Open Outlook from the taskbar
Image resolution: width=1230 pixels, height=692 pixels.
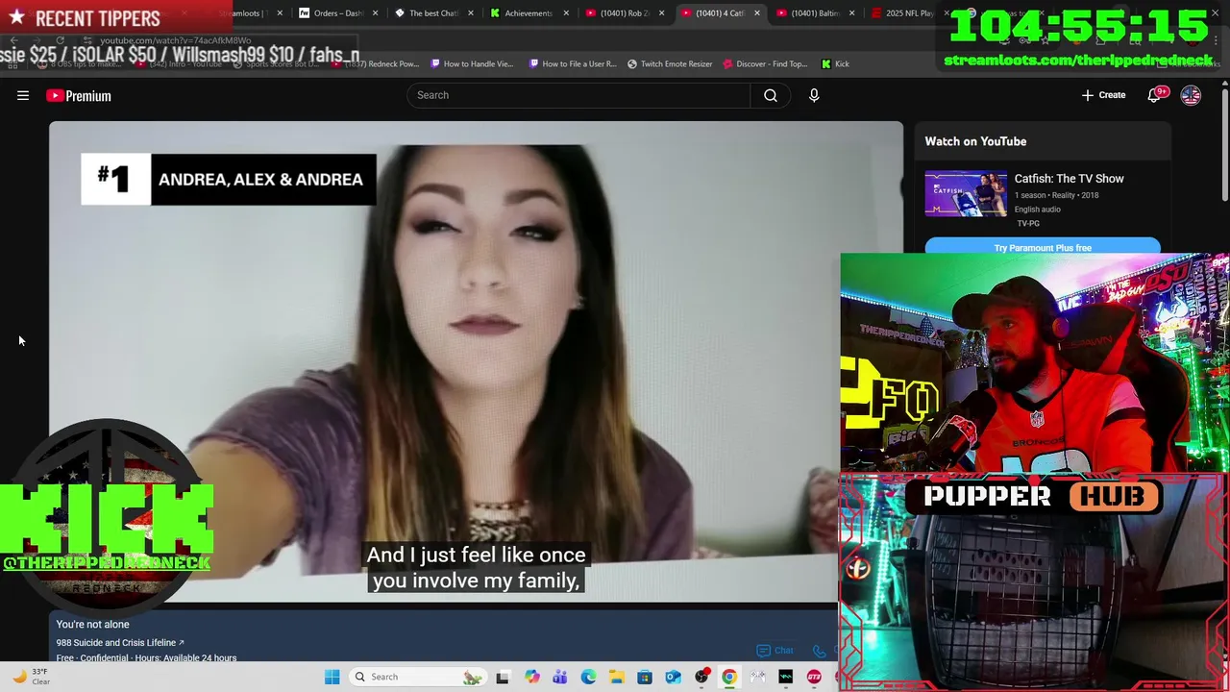tap(673, 677)
